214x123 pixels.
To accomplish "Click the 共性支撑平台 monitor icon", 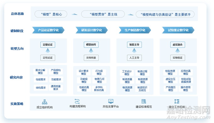I will point(111,101).
